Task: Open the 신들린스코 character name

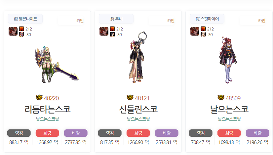Action: coord(138,109)
